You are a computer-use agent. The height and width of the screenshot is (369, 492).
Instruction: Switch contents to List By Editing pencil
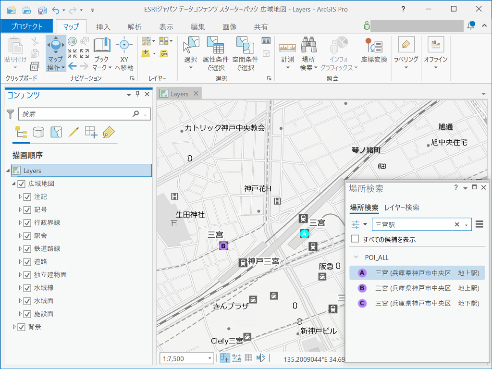(74, 133)
